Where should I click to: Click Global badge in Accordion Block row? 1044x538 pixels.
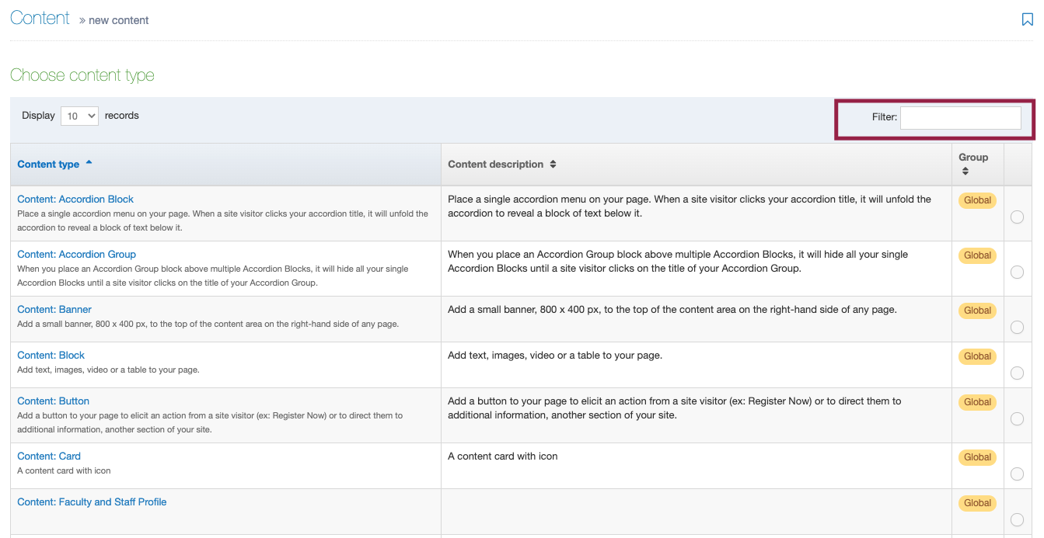pyautogui.click(x=977, y=200)
